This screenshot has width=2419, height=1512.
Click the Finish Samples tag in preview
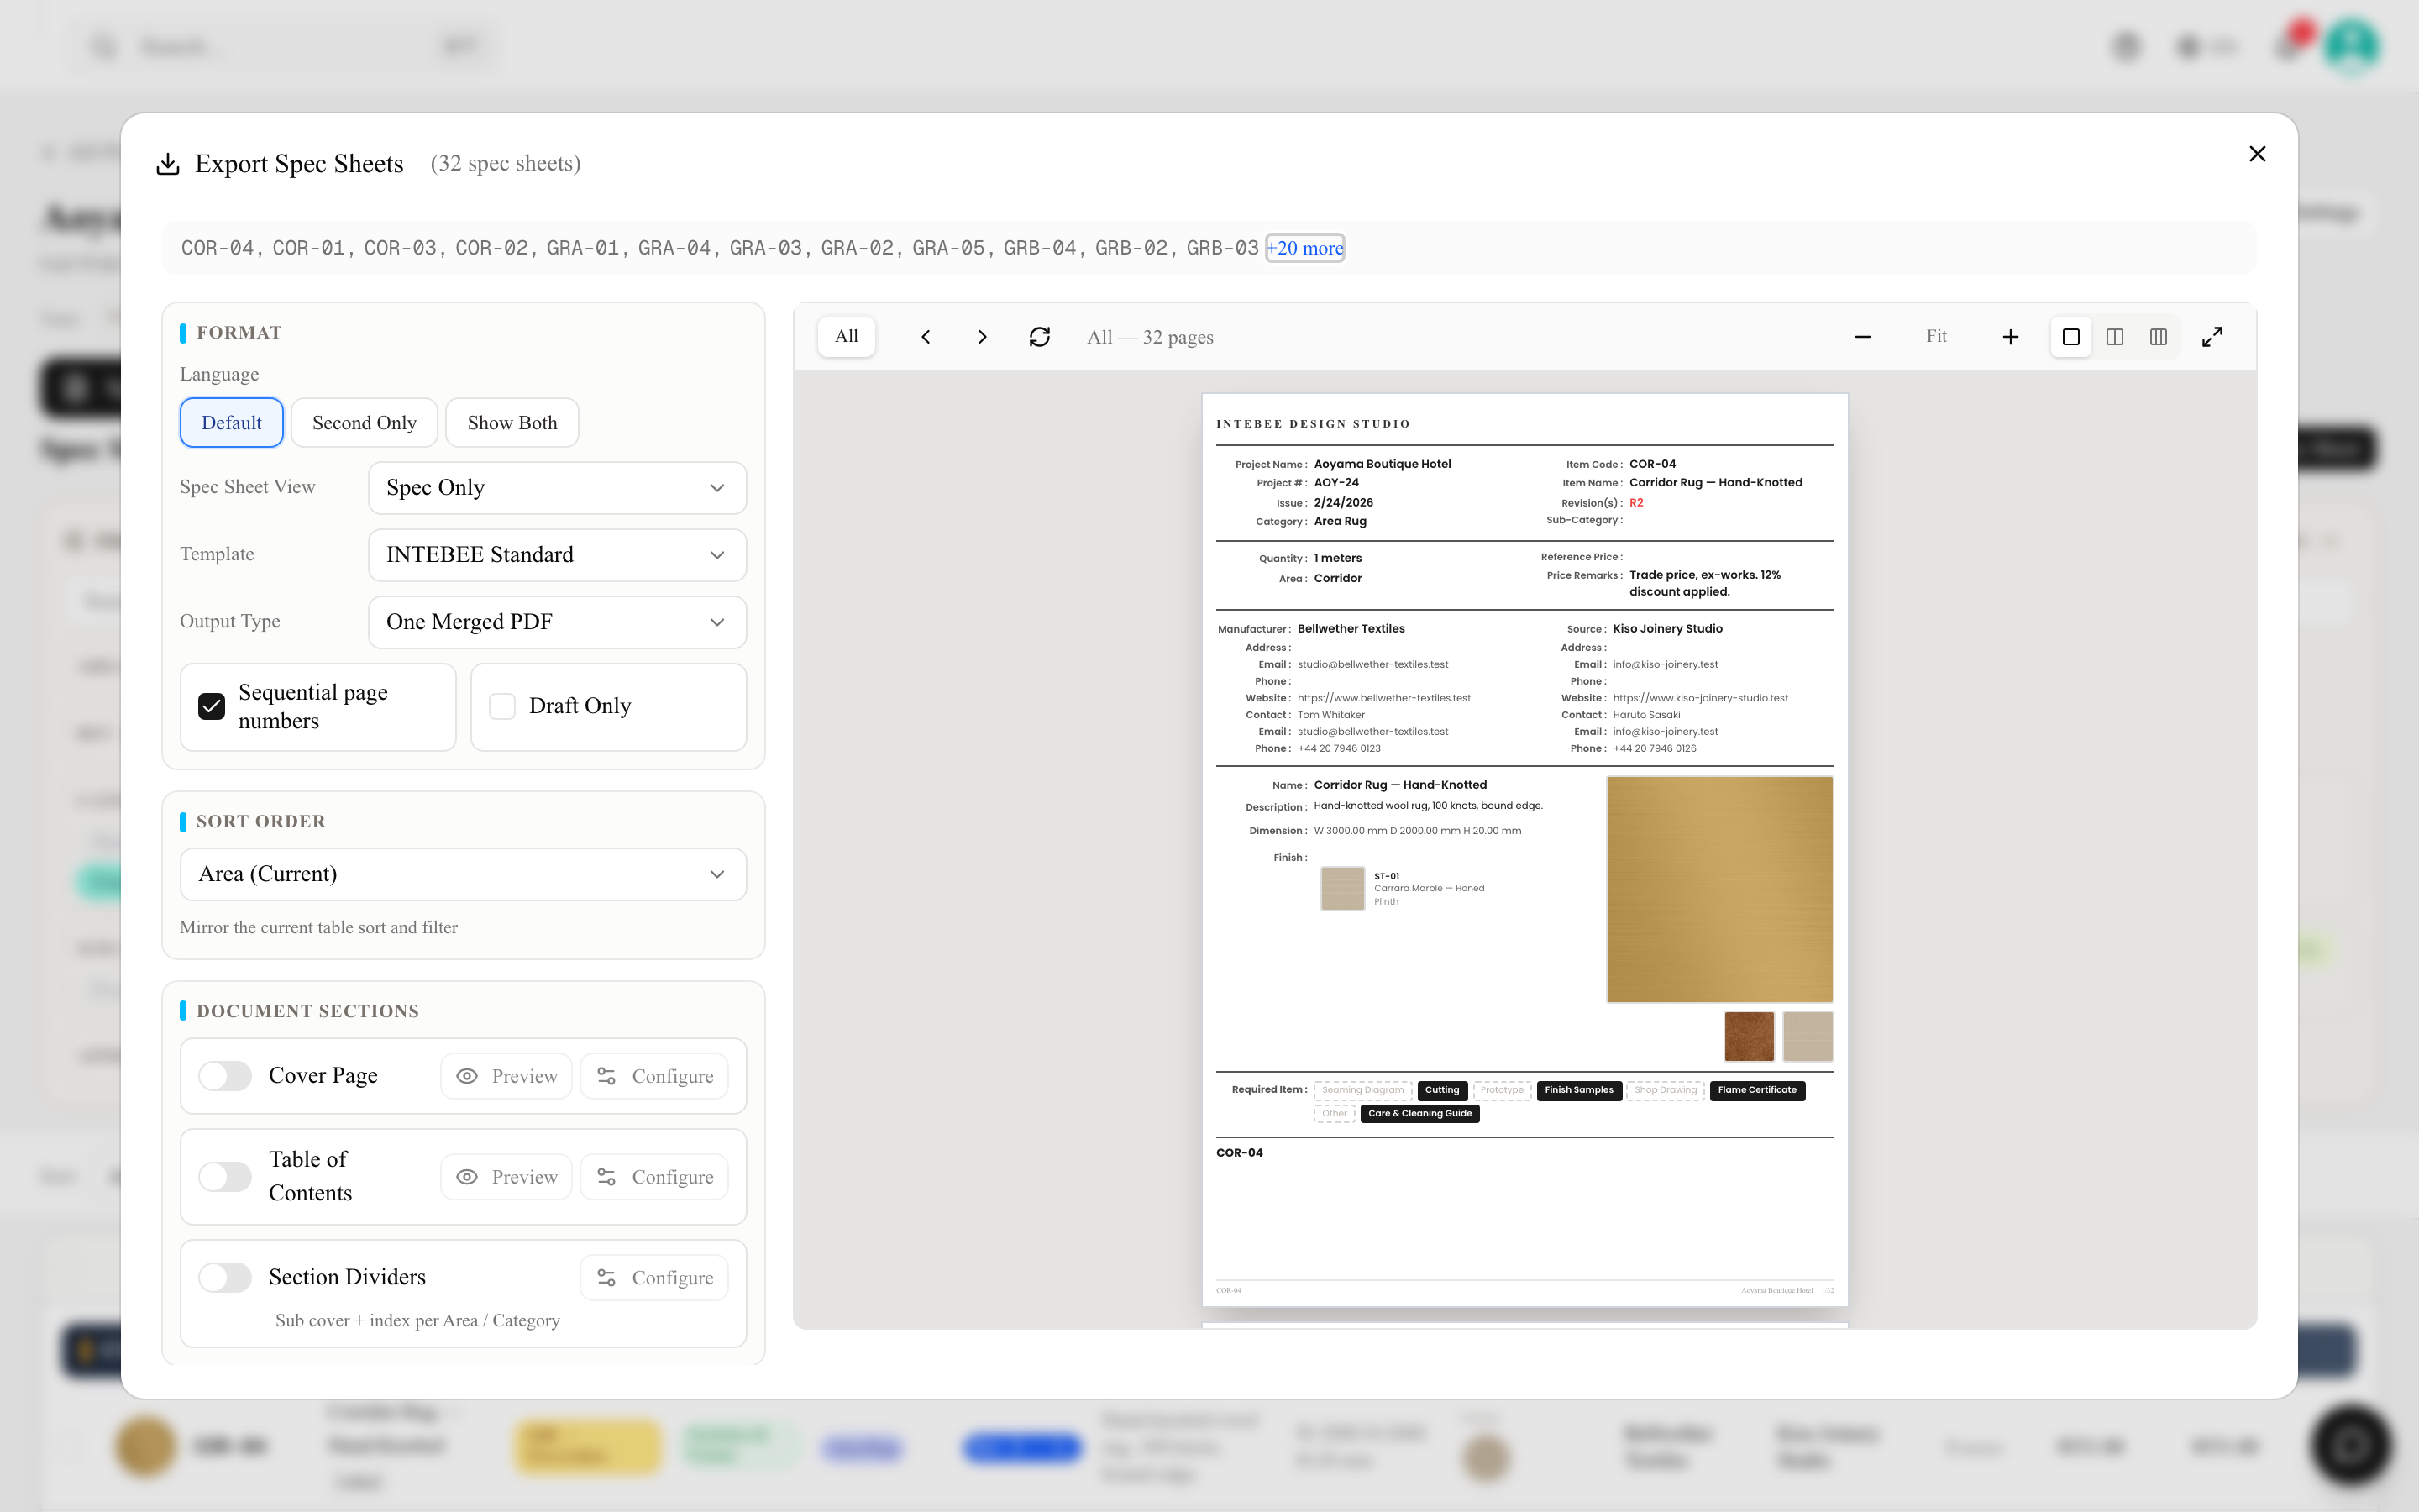[1578, 1090]
